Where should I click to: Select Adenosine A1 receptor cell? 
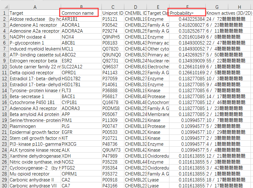pyautogui.click(x=35, y=25)
